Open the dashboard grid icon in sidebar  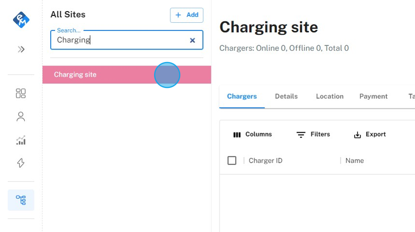pyautogui.click(x=21, y=93)
